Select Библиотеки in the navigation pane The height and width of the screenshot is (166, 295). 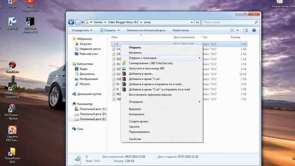83,64
